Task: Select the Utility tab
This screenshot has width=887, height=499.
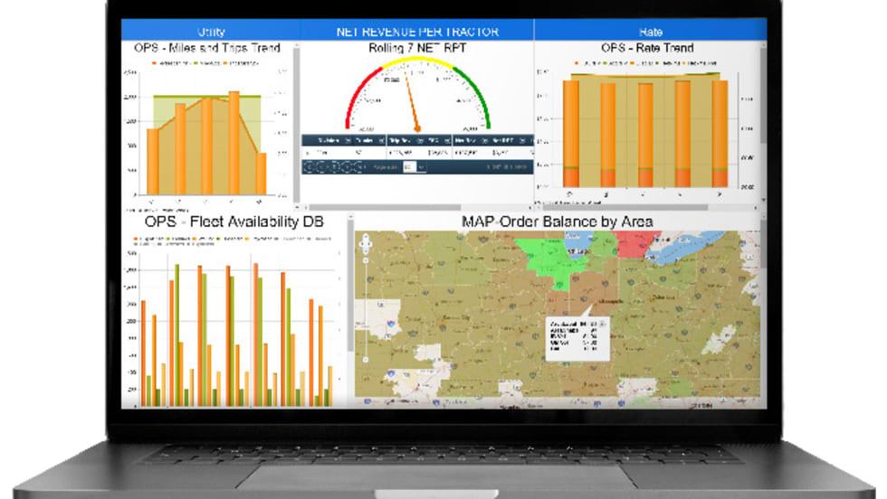Action: pyautogui.click(x=210, y=32)
